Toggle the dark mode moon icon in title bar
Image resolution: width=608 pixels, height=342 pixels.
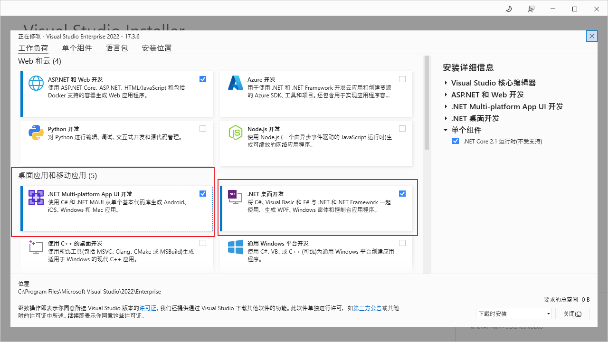coord(509,9)
